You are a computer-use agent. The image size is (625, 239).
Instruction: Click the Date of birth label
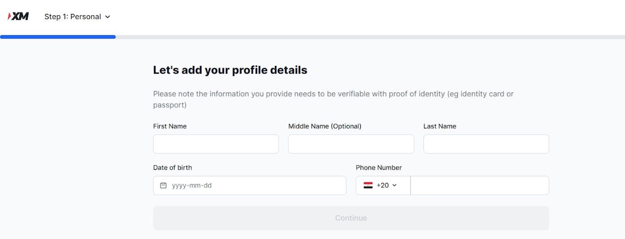(x=172, y=168)
